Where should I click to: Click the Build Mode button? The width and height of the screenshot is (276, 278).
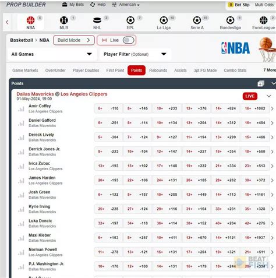click(74, 40)
